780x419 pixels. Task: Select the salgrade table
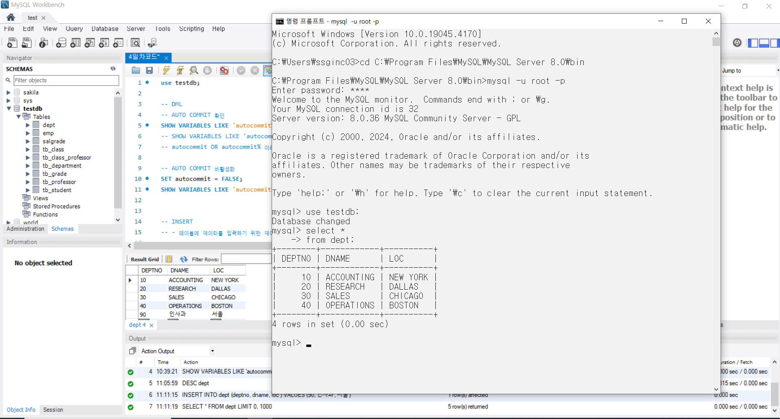click(54, 141)
